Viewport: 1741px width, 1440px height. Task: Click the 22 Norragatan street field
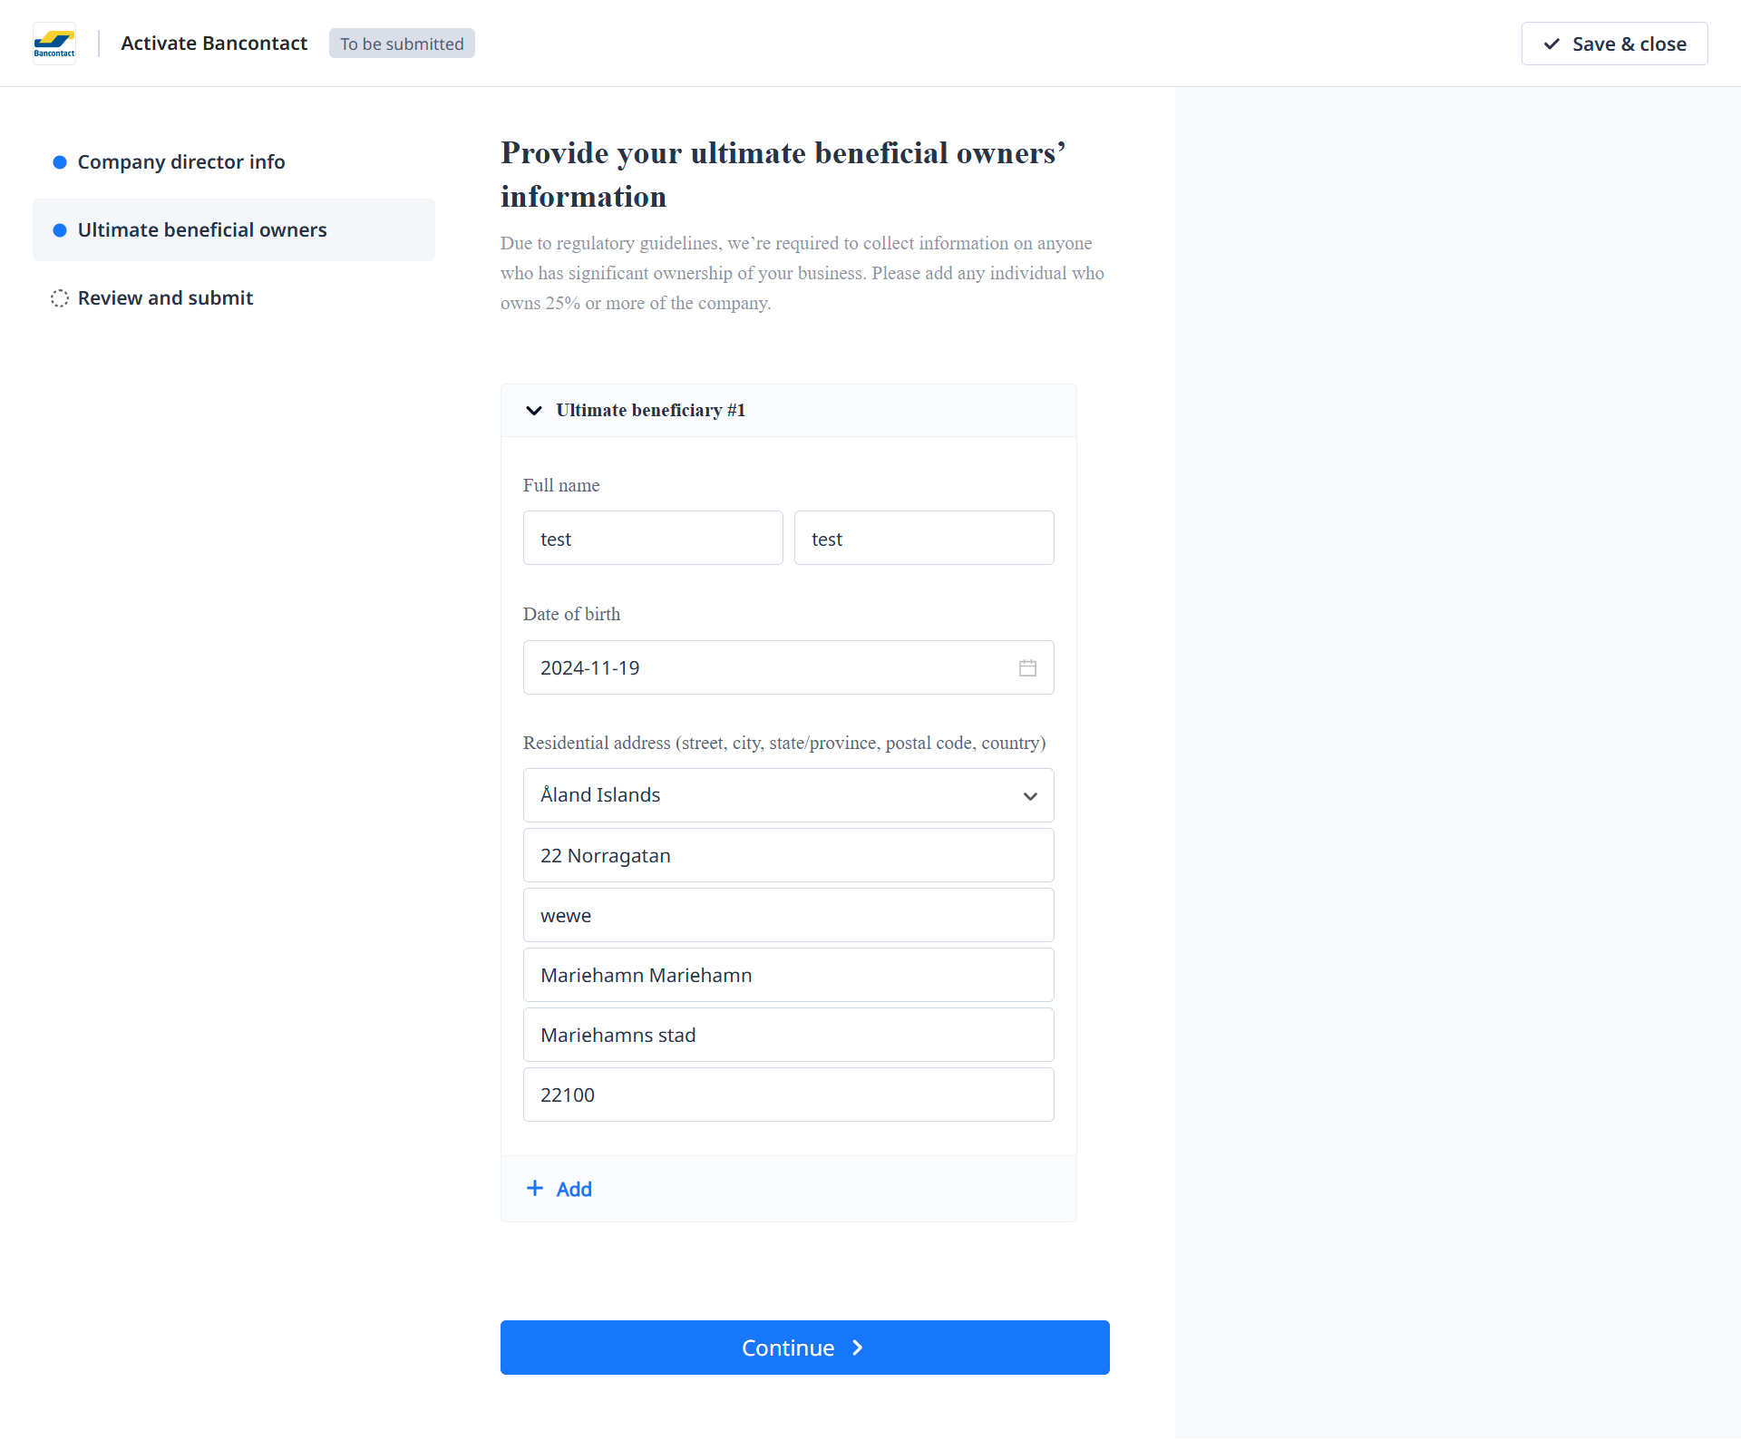click(788, 855)
